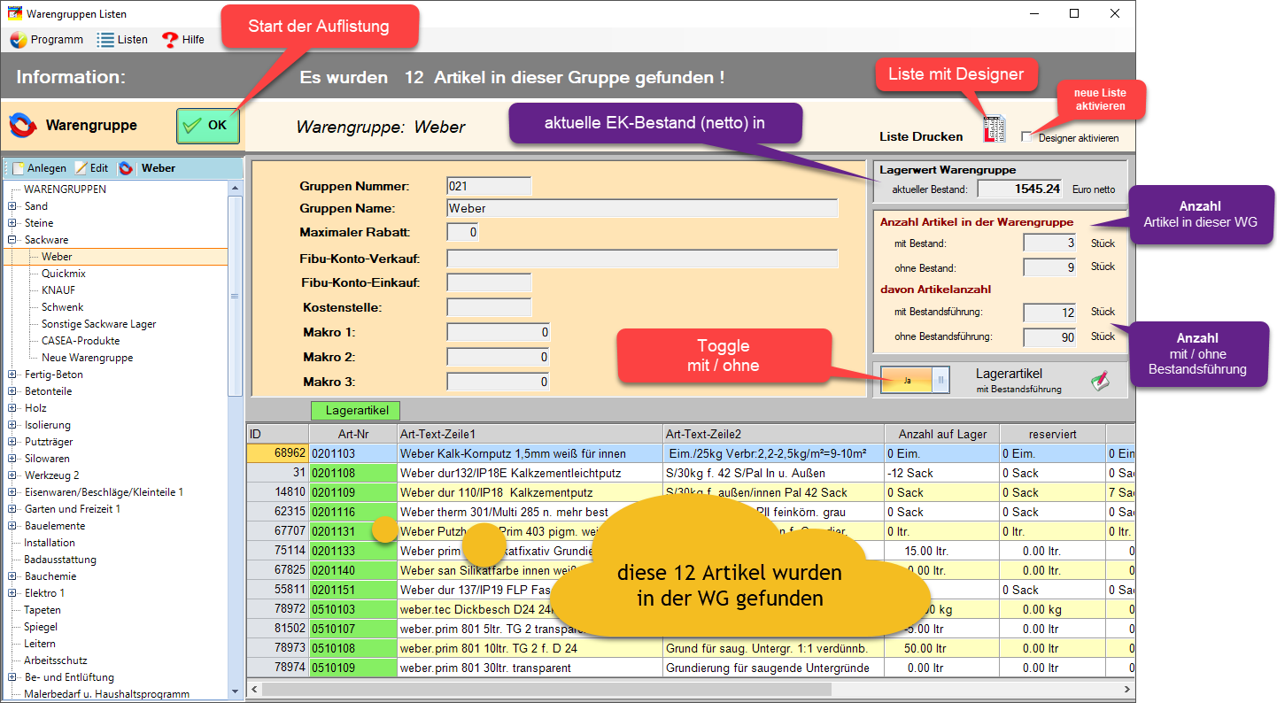Switch to the Lagerartikel tab
Viewport: 1277px width, 703px height.
click(x=355, y=411)
